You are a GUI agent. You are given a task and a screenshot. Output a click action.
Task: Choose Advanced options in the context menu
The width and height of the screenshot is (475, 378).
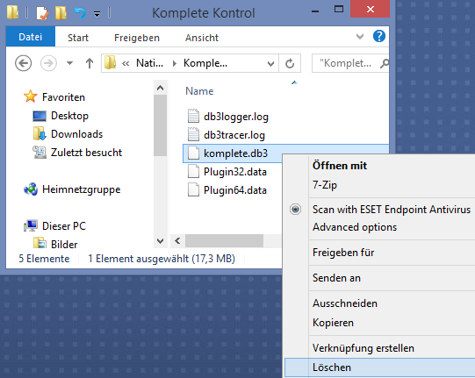(x=355, y=227)
